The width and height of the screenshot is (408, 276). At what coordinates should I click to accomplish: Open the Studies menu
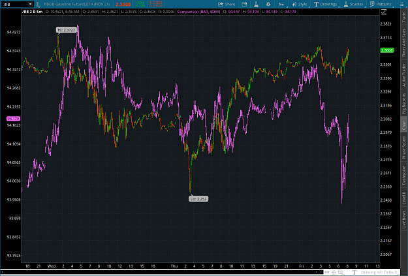[x=353, y=4]
